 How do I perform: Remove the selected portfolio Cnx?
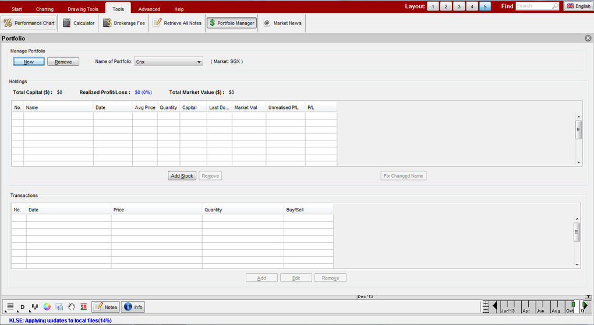[63, 62]
